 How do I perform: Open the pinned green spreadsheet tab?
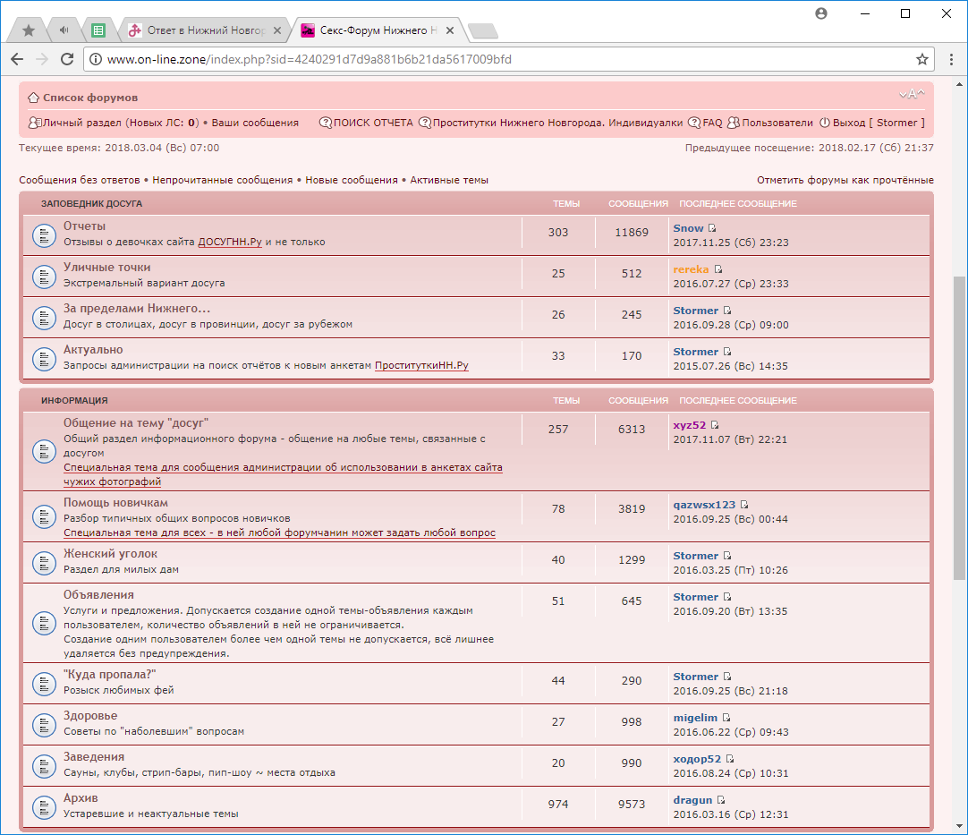pos(98,30)
